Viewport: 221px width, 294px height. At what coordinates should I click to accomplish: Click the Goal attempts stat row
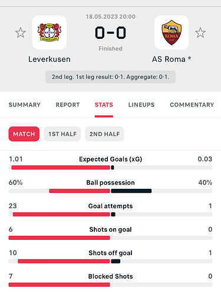[110, 209]
